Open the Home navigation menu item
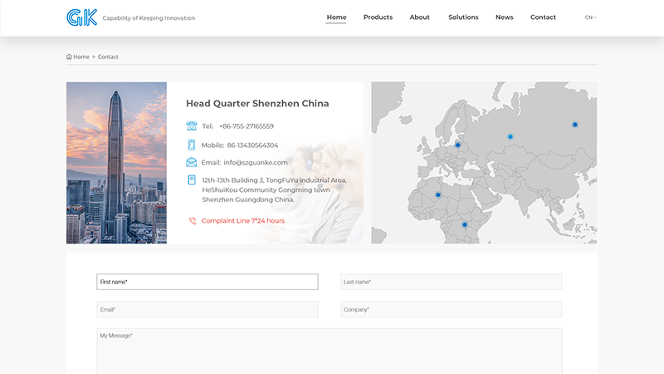 [336, 17]
